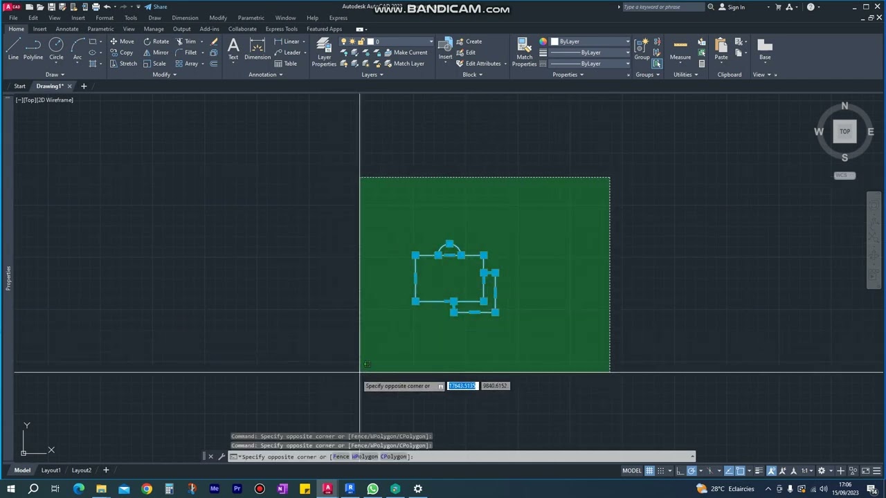Screen dimensions: 886x498
Task: Click the object color wheel swatch
Action: coord(543,41)
